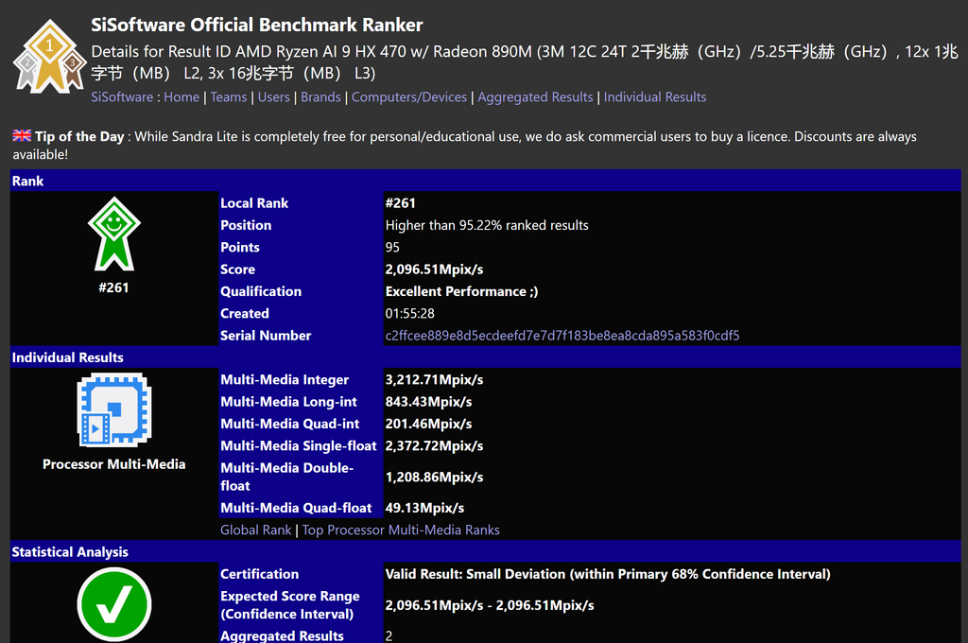
Task: Open Individual Results page
Action: [x=655, y=97]
